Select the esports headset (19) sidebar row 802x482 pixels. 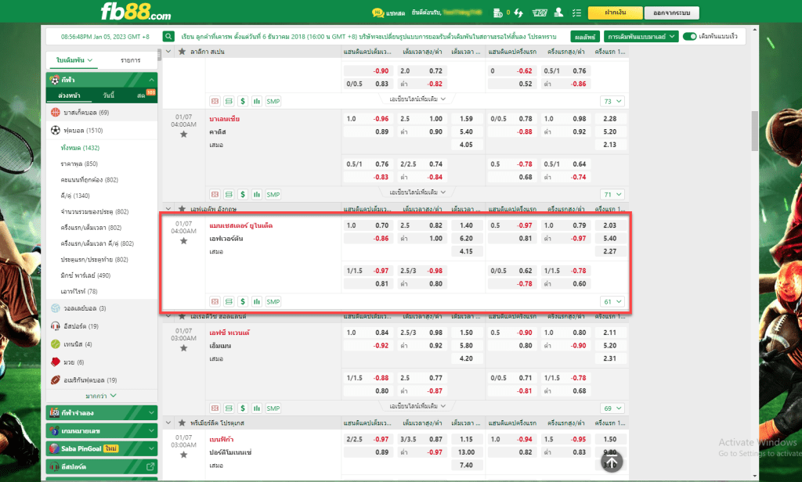[x=102, y=326]
